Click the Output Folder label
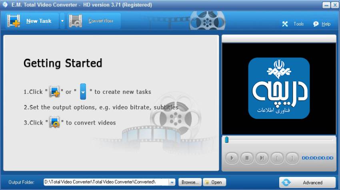This screenshot has width=340, height=190. pos(21,182)
